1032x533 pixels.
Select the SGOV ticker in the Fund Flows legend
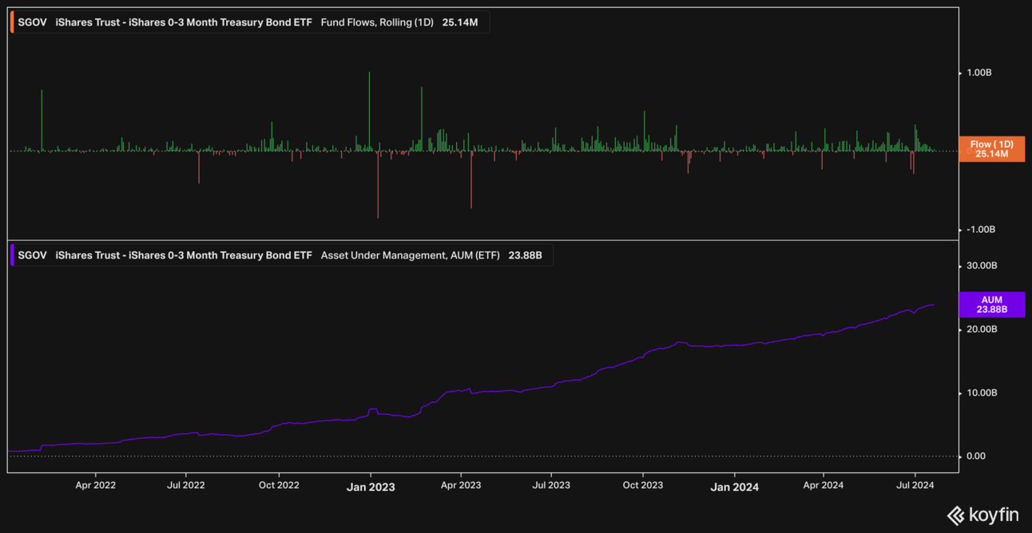32,22
